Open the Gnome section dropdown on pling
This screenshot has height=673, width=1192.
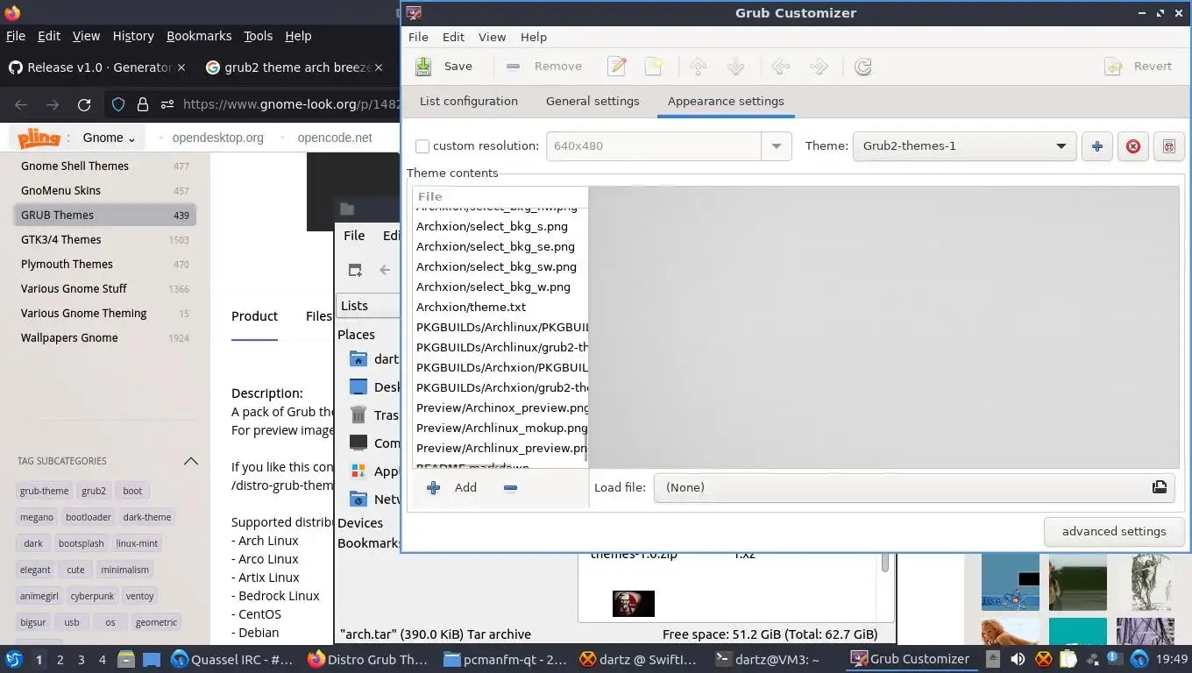click(109, 138)
